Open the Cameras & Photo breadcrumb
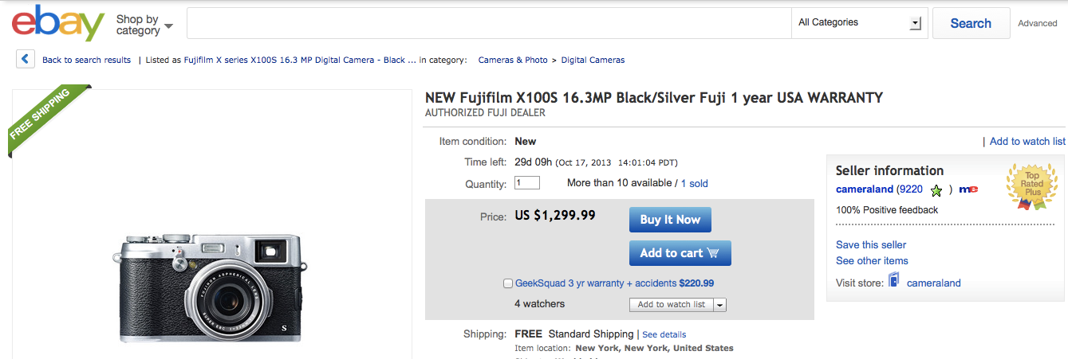Image resolution: width=1068 pixels, height=359 pixels. 513,60
